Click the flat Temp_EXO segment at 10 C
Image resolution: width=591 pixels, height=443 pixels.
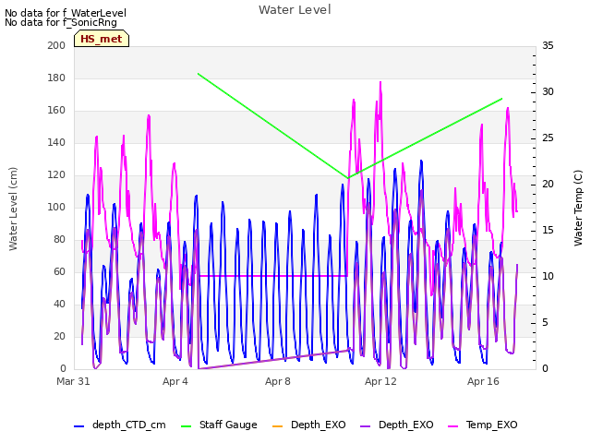pos(272,276)
